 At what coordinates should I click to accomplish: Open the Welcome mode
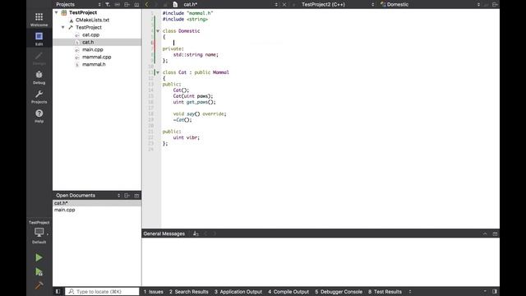[39, 20]
